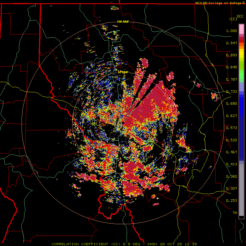This screenshot has height=246, width=246.
Task: Click the DCC label above the color scale
Action: pyautogui.click(x=240, y=16)
